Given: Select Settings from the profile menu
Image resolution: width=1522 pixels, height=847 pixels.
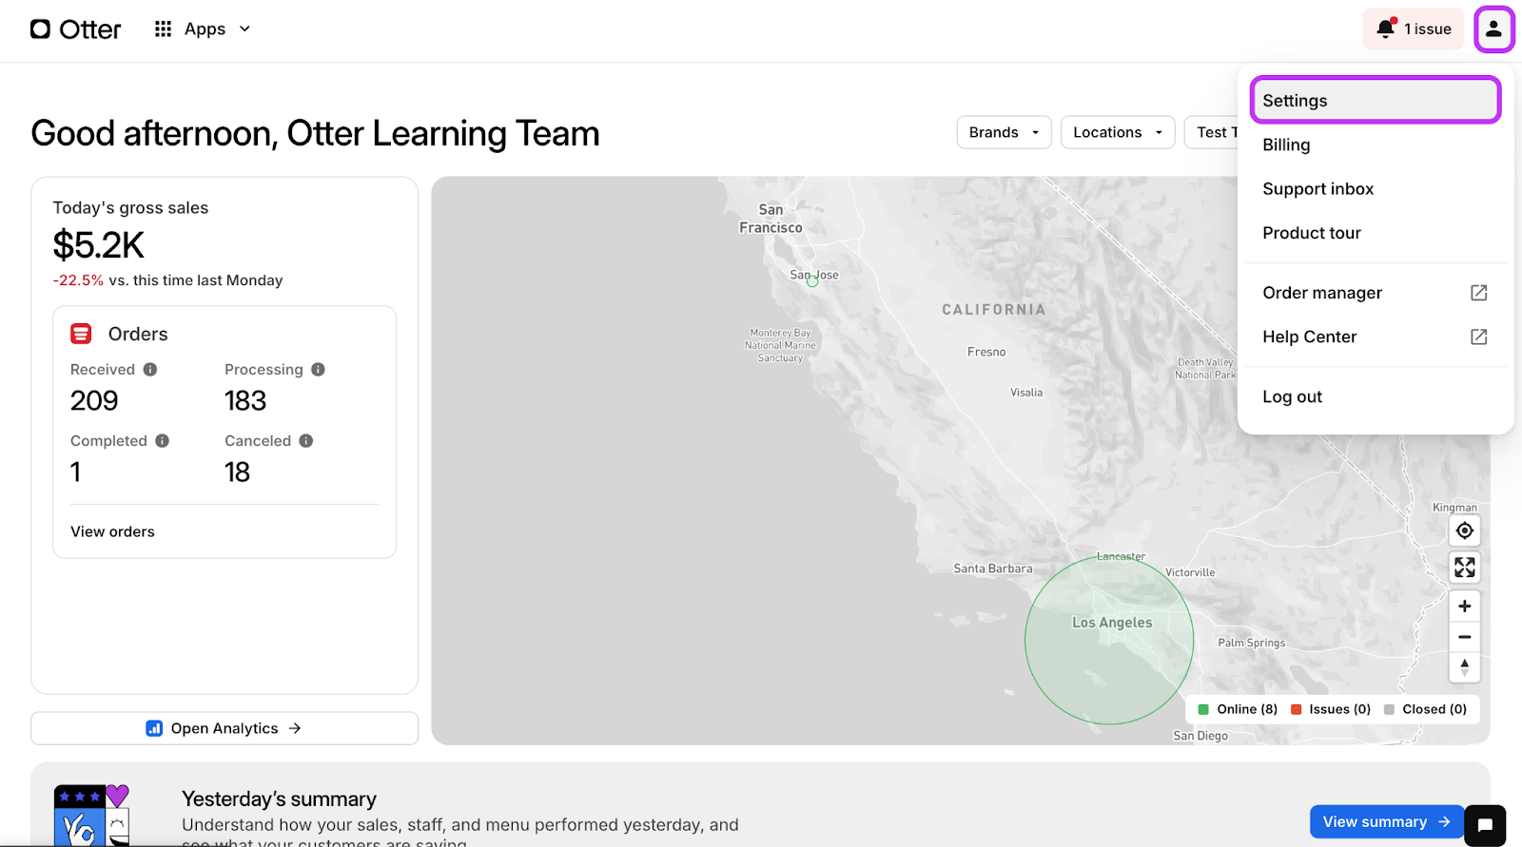Looking at the screenshot, I should click(x=1375, y=101).
